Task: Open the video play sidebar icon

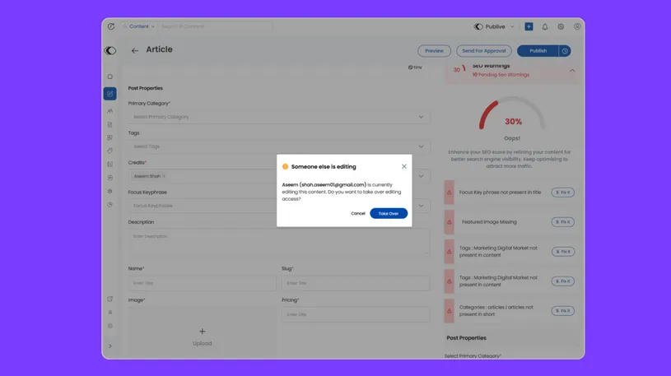Action: [x=110, y=165]
